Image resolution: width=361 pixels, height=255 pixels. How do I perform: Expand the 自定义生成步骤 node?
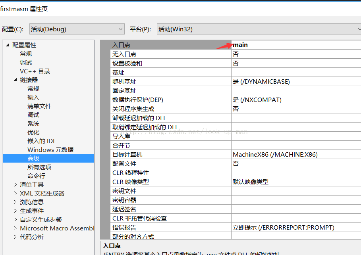click(x=15, y=220)
